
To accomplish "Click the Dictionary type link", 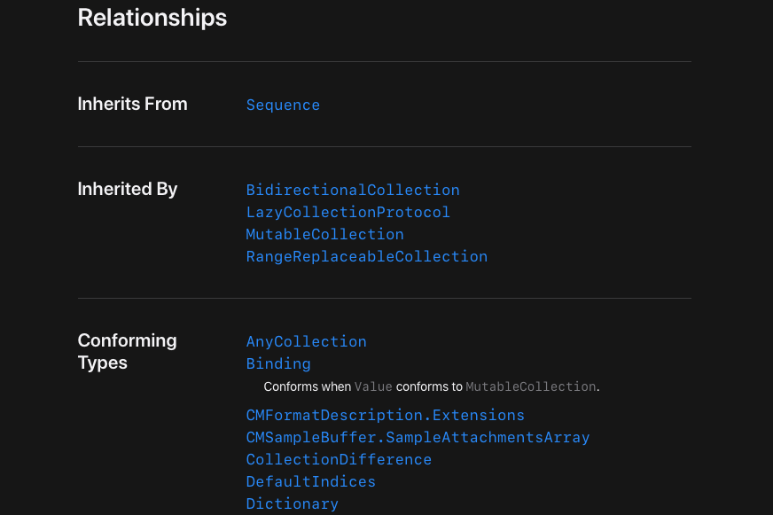I will pos(292,503).
